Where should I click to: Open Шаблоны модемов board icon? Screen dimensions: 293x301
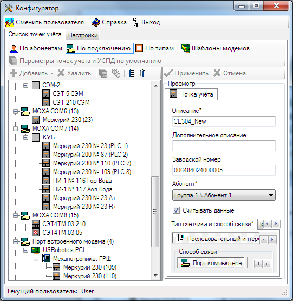tap(186, 48)
